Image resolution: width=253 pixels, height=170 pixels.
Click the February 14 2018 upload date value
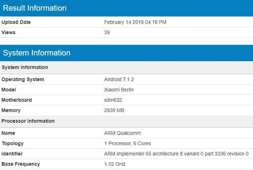pyautogui.click(x=135, y=22)
